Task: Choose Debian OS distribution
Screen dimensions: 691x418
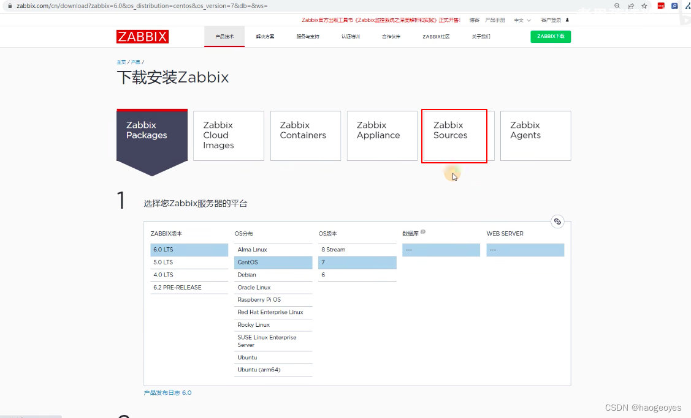Action: (x=273, y=275)
